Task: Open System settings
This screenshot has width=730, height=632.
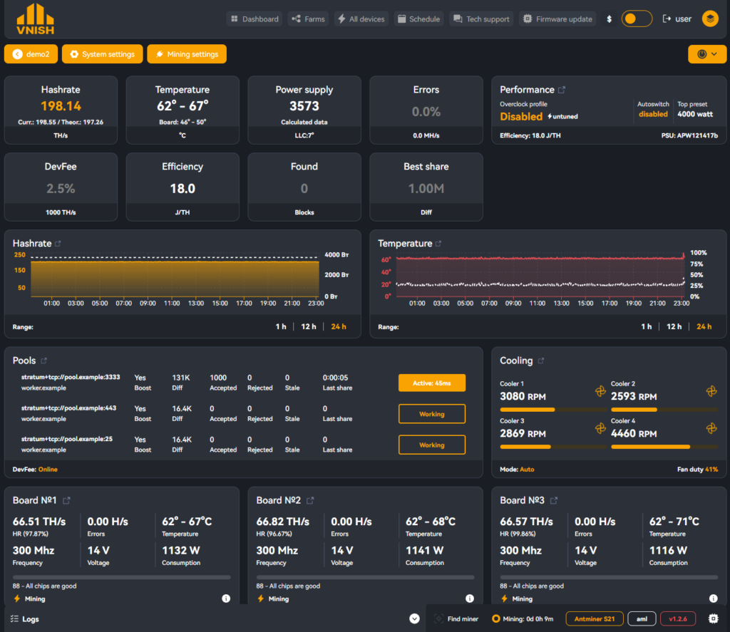Action: tap(103, 54)
